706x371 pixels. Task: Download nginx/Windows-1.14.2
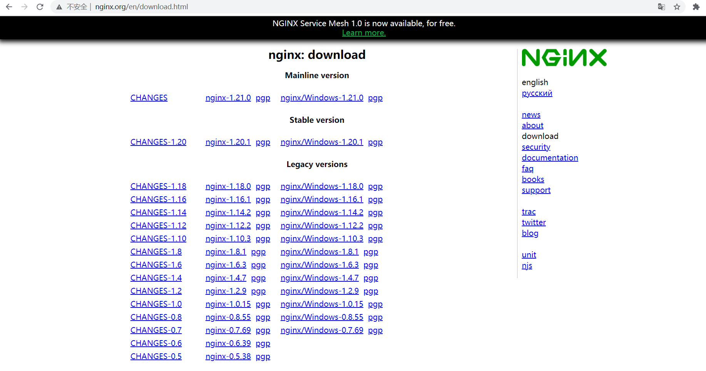tap(322, 212)
